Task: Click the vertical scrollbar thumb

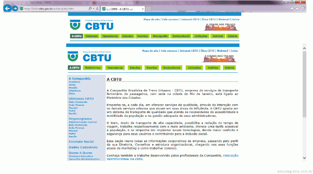Action: tap(304, 84)
